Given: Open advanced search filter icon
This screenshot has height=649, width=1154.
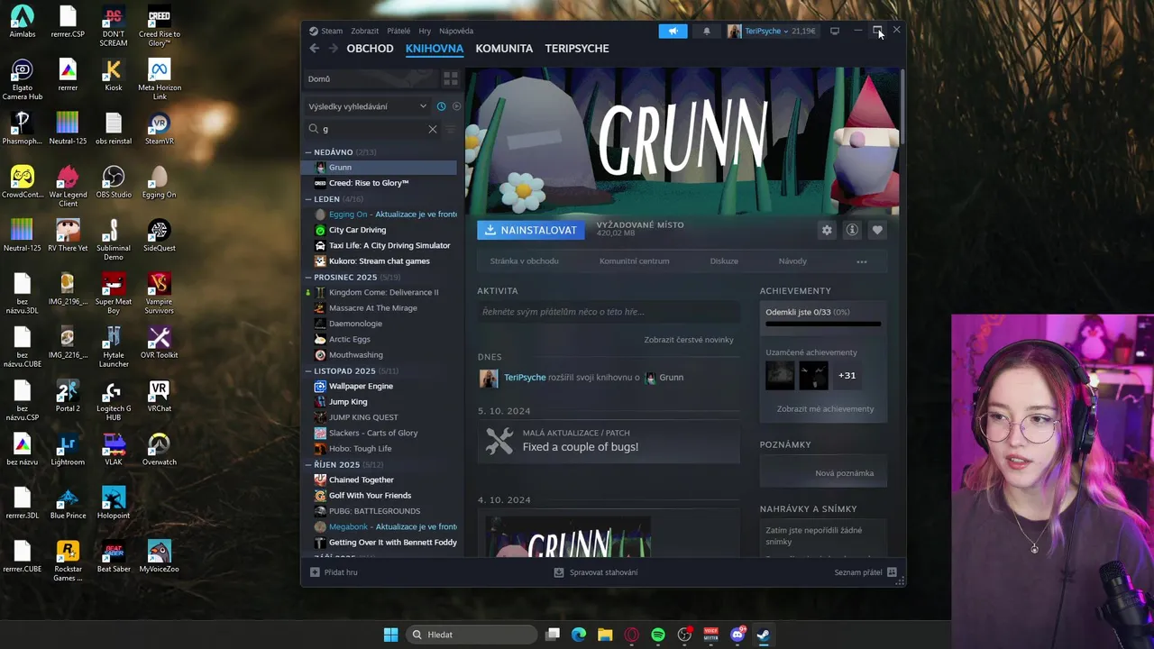Looking at the screenshot, I should click(x=451, y=129).
